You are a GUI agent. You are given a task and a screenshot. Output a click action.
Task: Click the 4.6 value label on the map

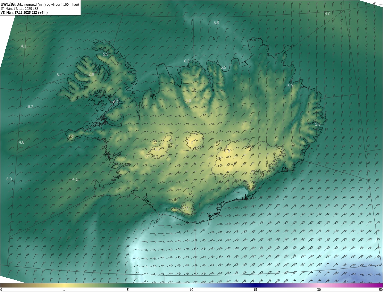coord(21,142)
